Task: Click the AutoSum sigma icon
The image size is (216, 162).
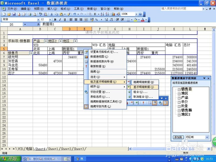Action: 95,14
